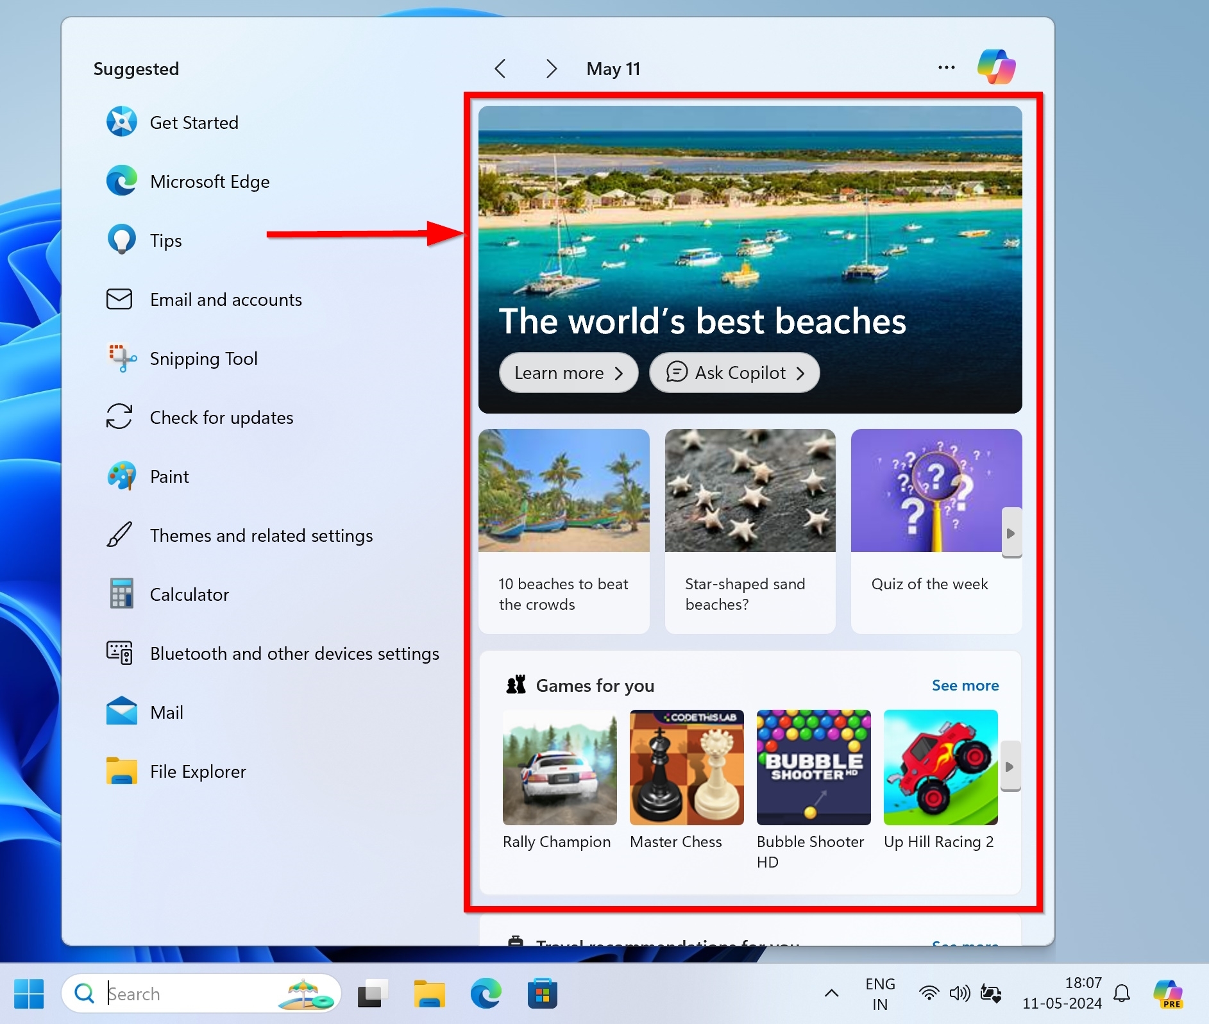The image size is (1209, 1024).
Task: Open the Email and accounts envelope icon
Action: [119, 299]
